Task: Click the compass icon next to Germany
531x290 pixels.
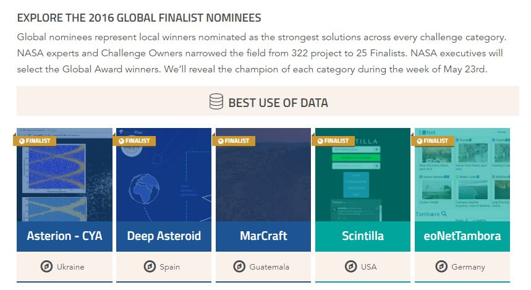Action: (441, 267)
